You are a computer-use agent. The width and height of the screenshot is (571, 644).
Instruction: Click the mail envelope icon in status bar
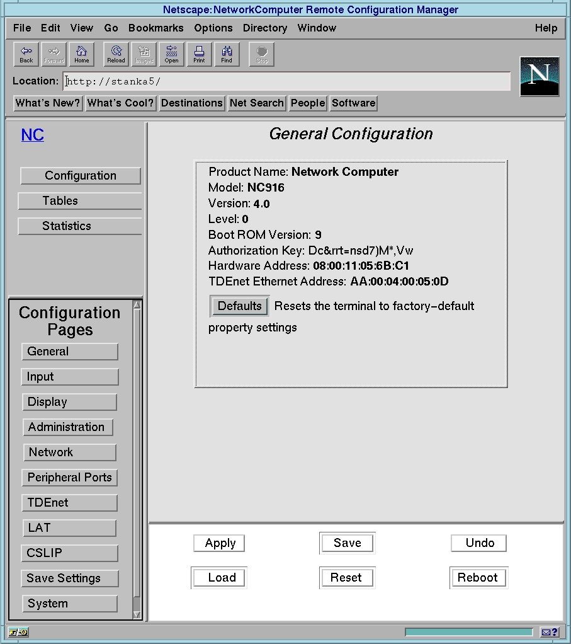pyautogui.click(x=550, y=632)
